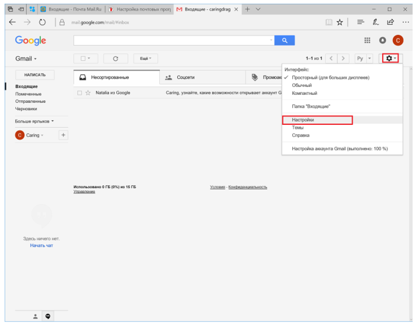Screen dimensions: 420x328
Task: Open the browser reading view icon
Action: coord(329,22)
